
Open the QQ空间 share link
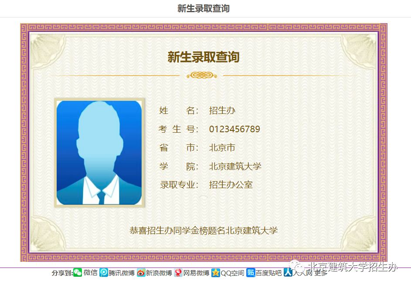[x=232, y=273]
